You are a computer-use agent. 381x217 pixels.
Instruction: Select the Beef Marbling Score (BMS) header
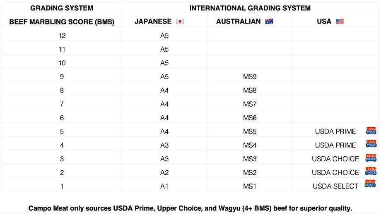click(x=62, y=22)
